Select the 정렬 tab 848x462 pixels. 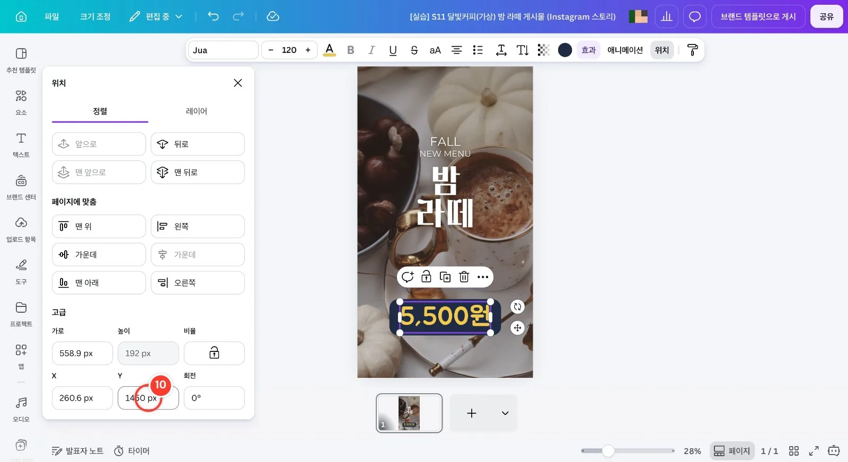pos(100,111)
